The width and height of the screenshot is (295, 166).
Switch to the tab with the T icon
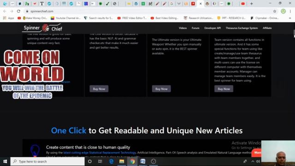tap(42, 4)
